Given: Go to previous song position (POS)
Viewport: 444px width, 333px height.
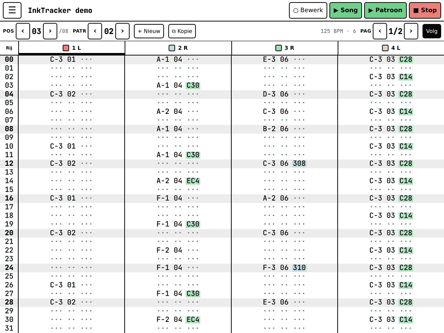Looking at the screenshot, I should [x=23, y=31].
